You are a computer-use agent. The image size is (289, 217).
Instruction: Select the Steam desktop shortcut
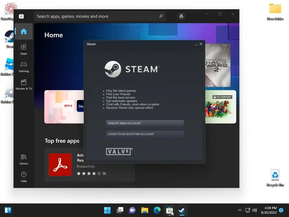coord(9,39)
